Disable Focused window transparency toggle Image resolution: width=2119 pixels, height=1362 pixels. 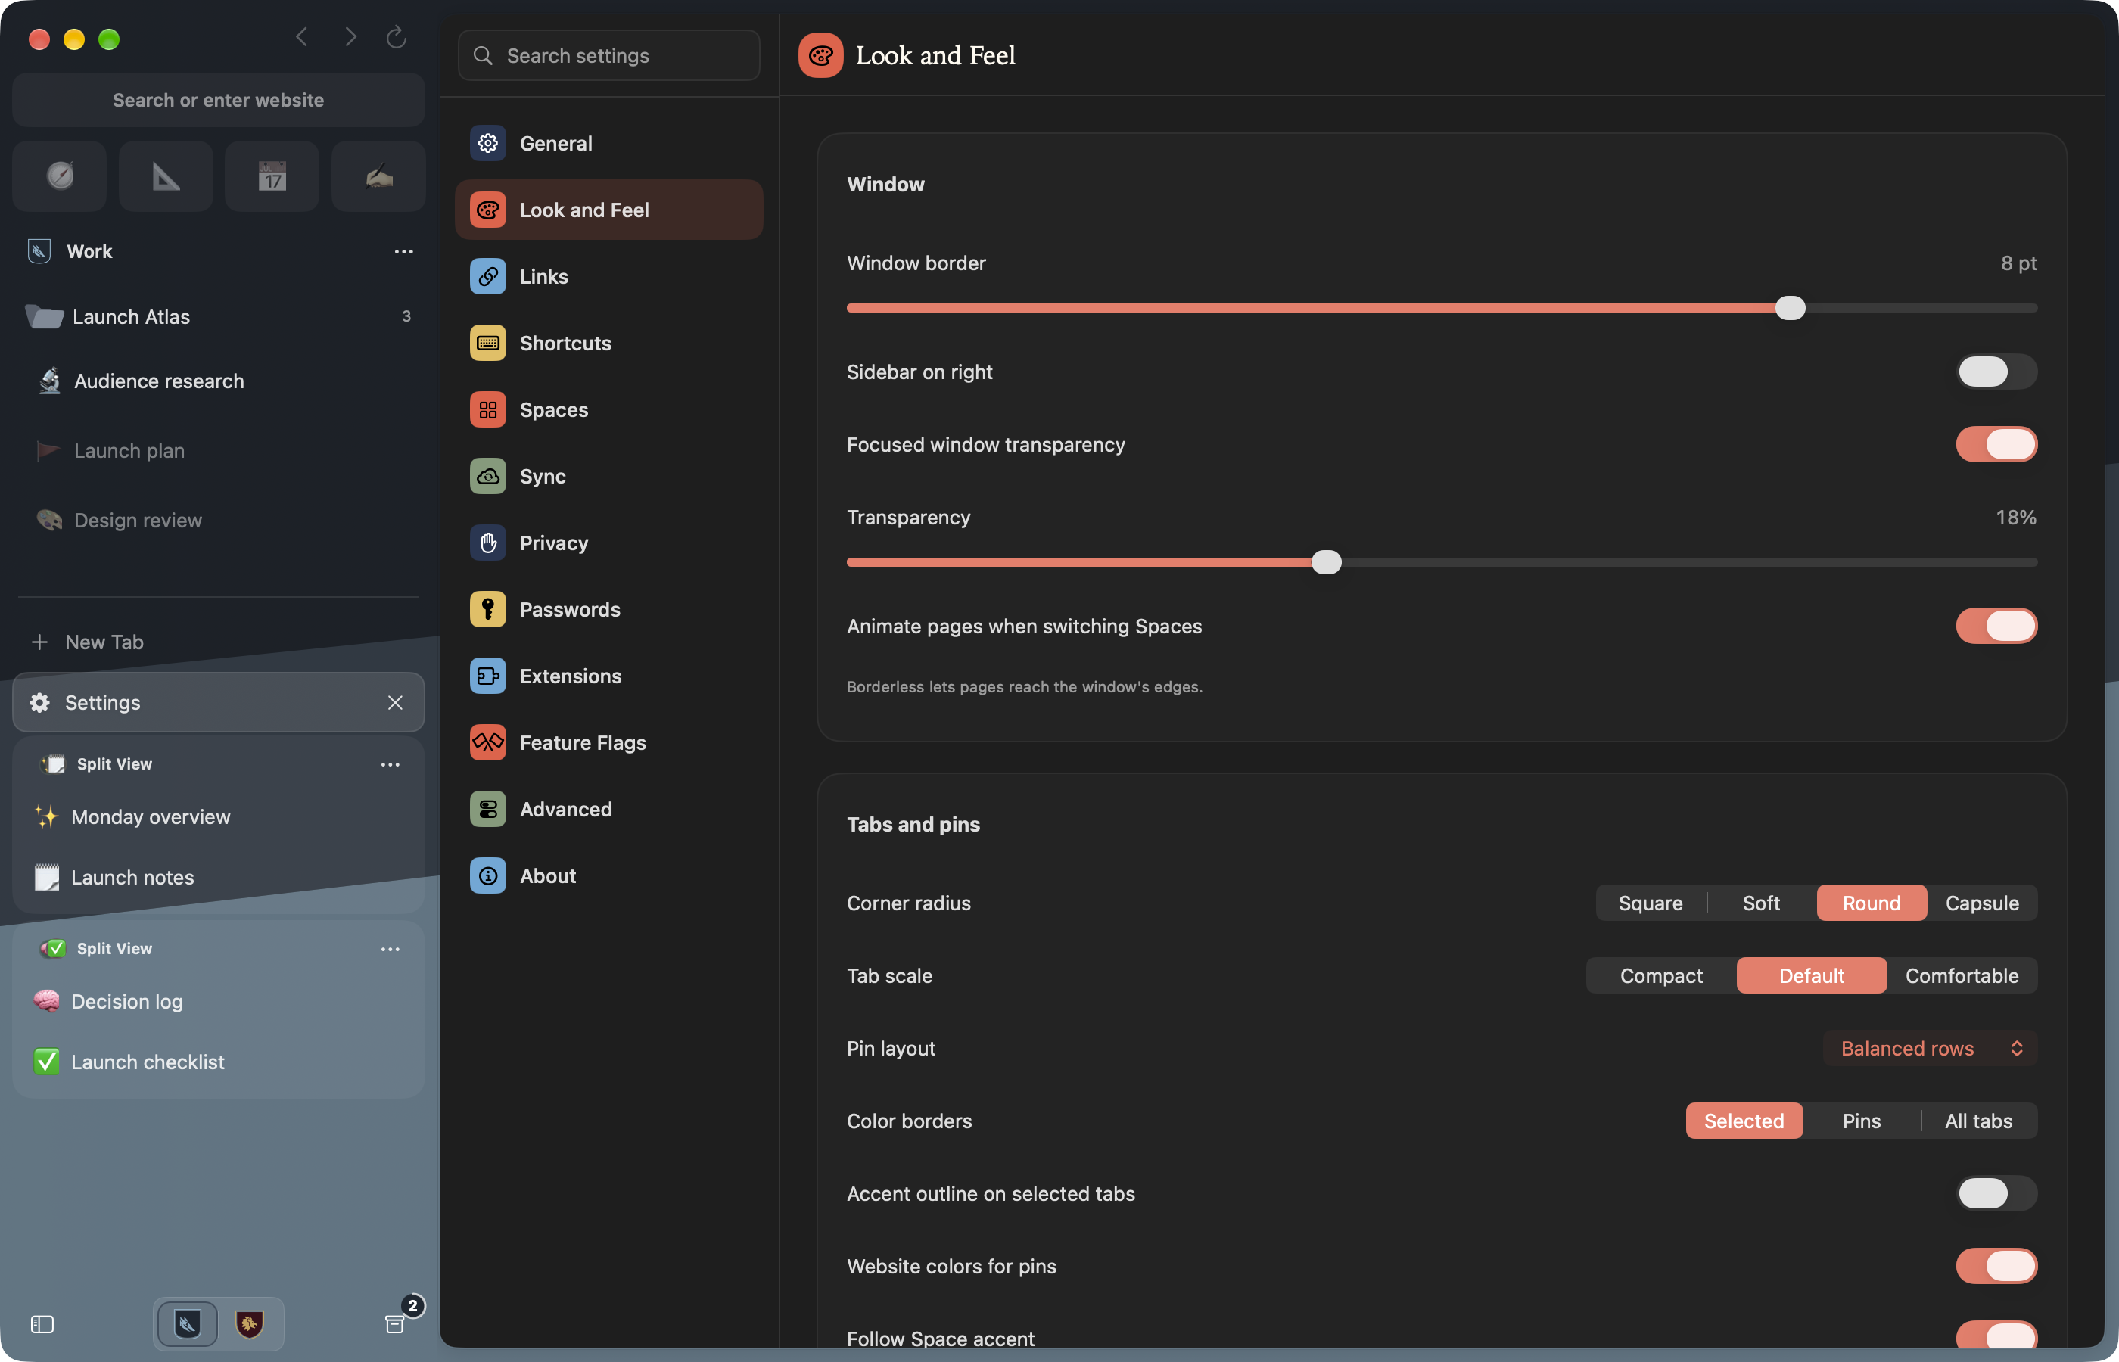coord(1996,444)
